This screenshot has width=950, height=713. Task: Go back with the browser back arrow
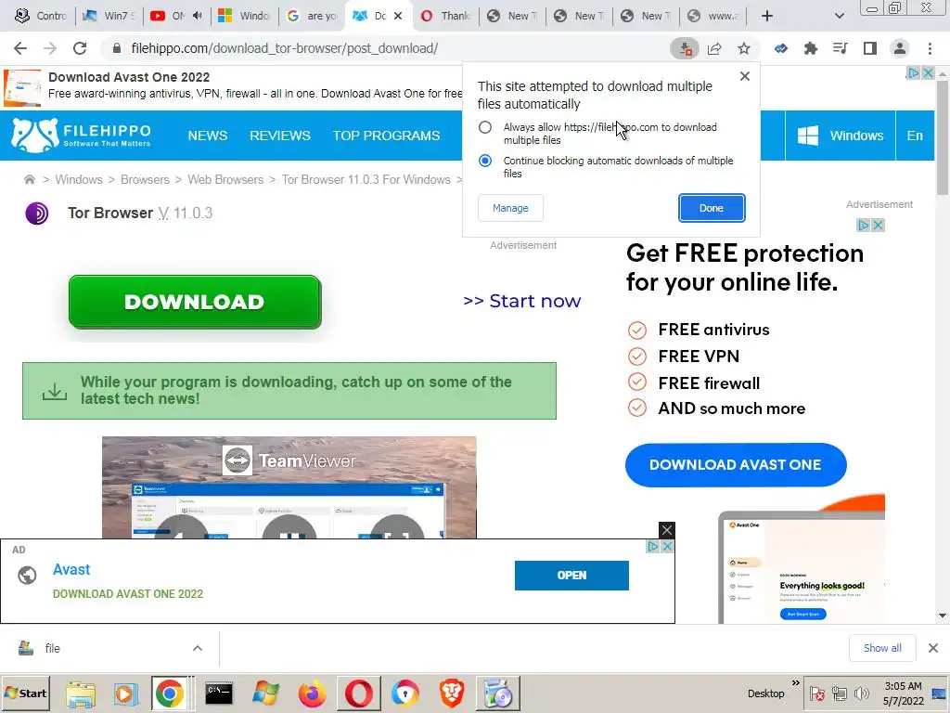(20, 48)
